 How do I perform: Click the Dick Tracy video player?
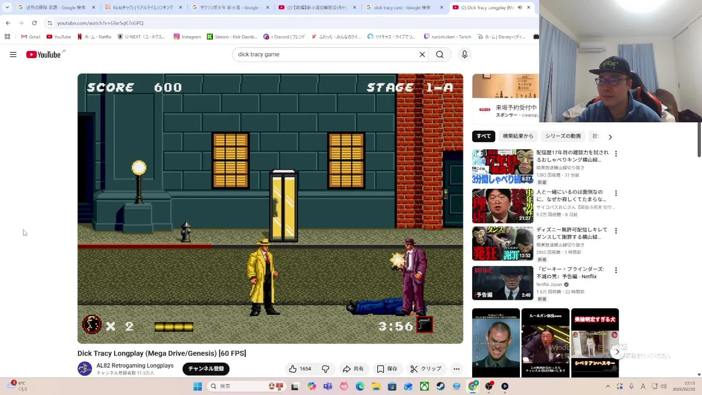[270, 208]
